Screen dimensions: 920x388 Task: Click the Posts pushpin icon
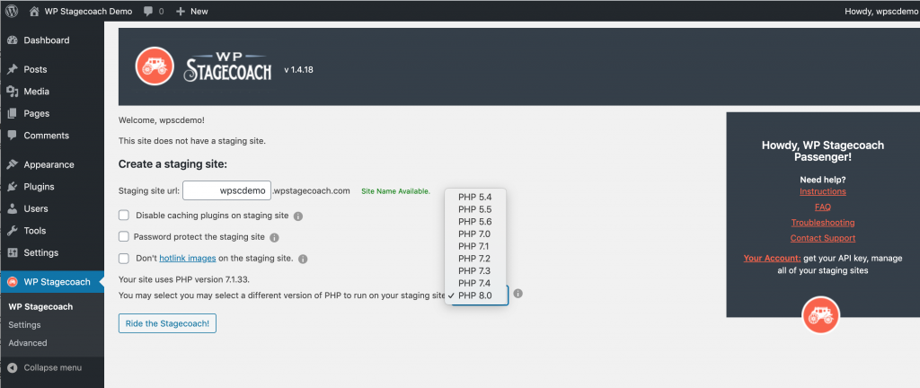[13, 70]
